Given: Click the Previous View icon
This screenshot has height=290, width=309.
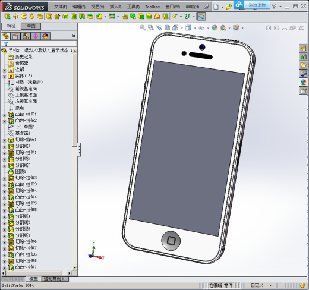Looking at the screenshot, I should 159,28.
